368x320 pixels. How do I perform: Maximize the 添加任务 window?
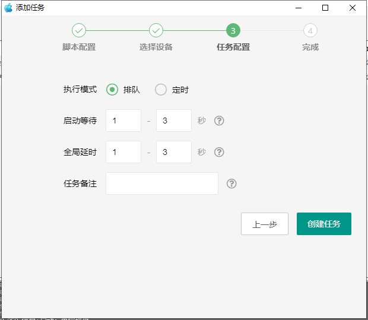tap(325, 8)
